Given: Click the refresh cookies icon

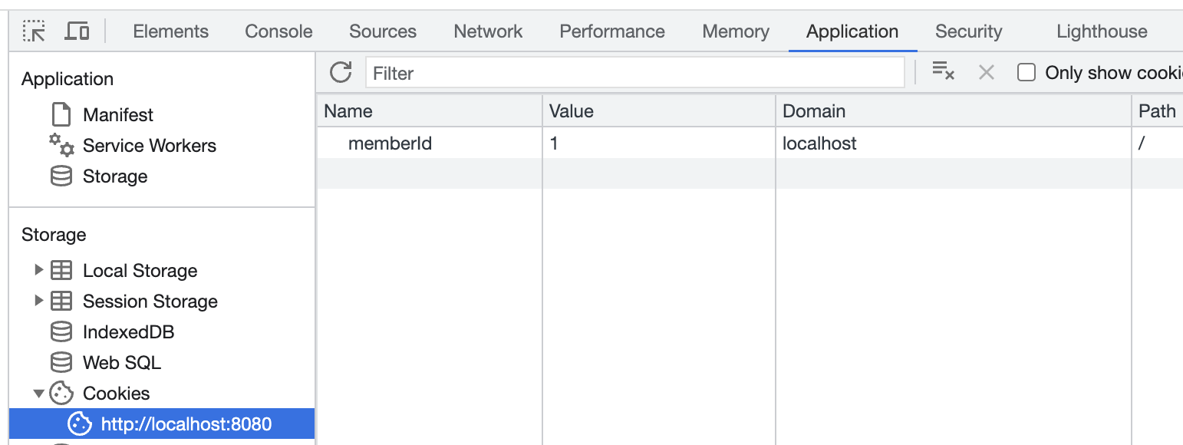Looking at the screenshot, I should click(x=341, y=73).
